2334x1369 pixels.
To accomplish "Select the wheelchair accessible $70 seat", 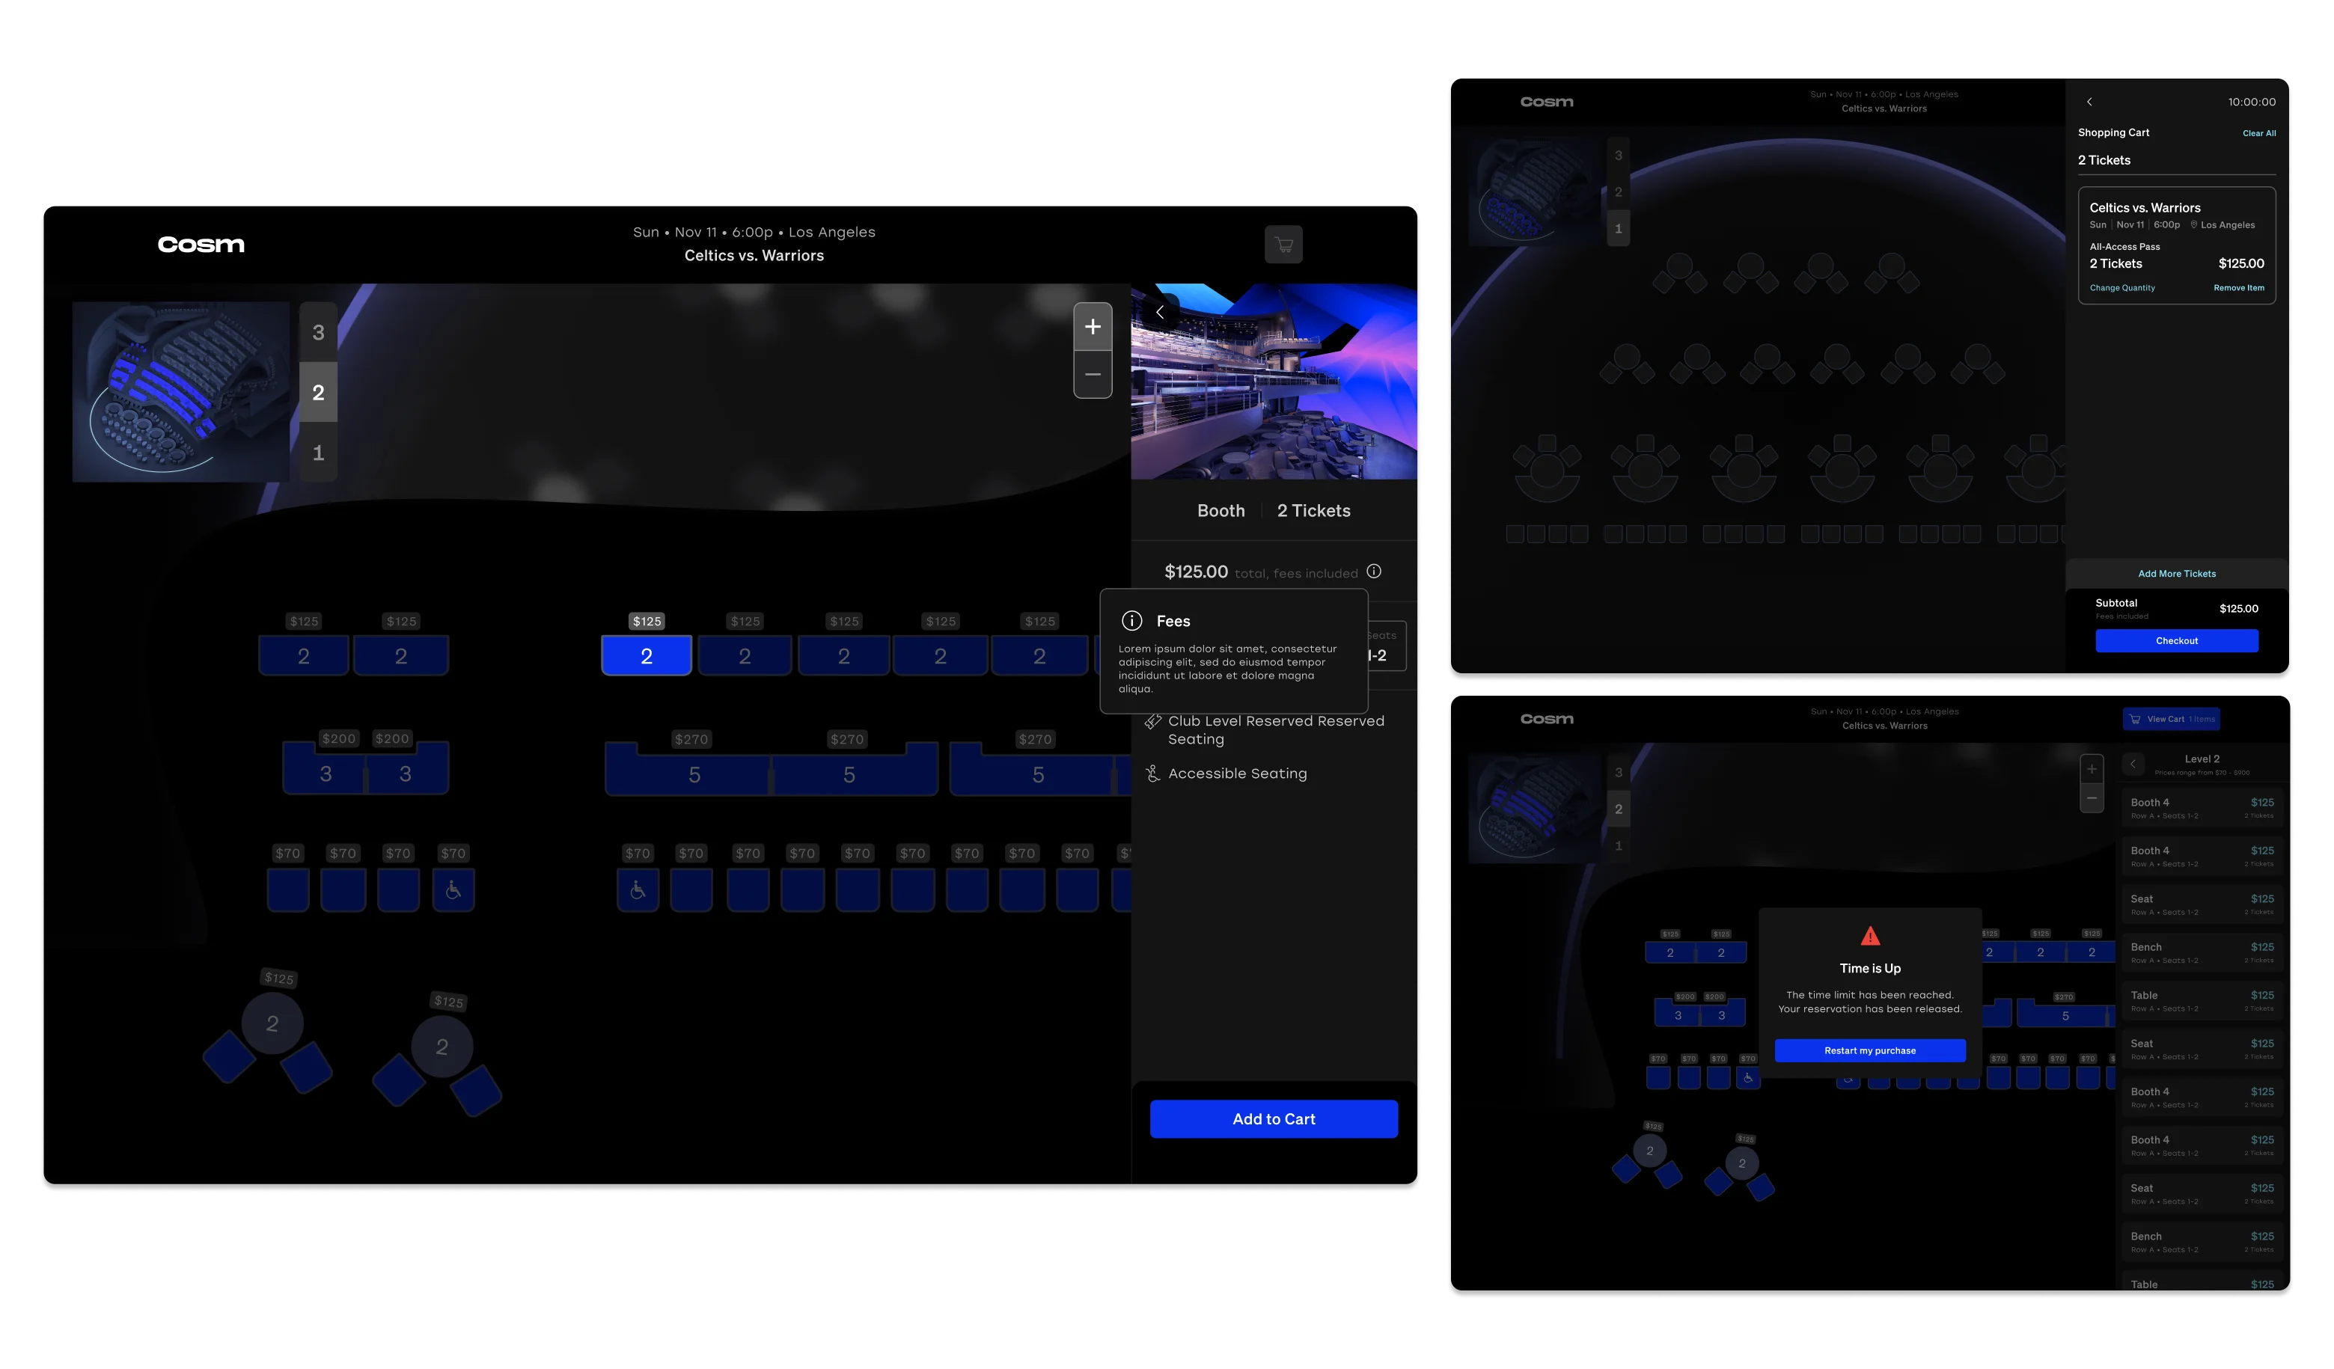I will (x=453, y=889).
